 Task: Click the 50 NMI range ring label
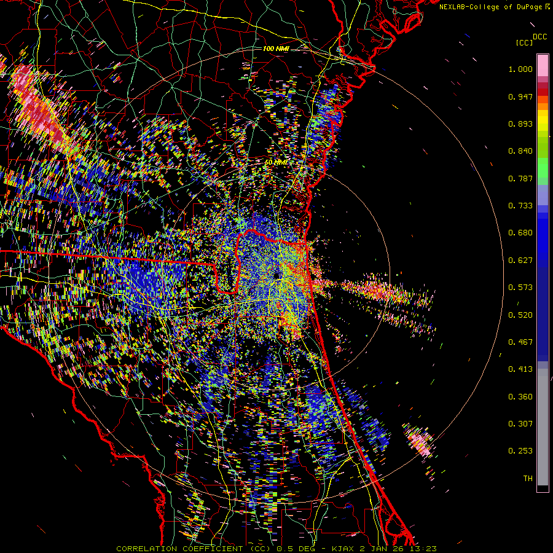coord(276,163)
